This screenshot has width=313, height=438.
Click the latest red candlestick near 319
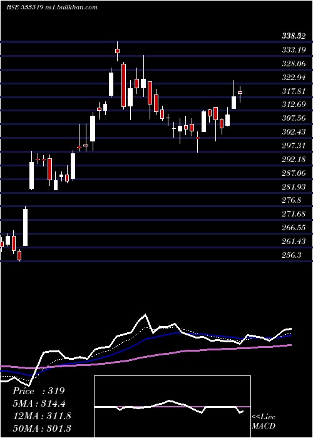[x=240, y=93]
